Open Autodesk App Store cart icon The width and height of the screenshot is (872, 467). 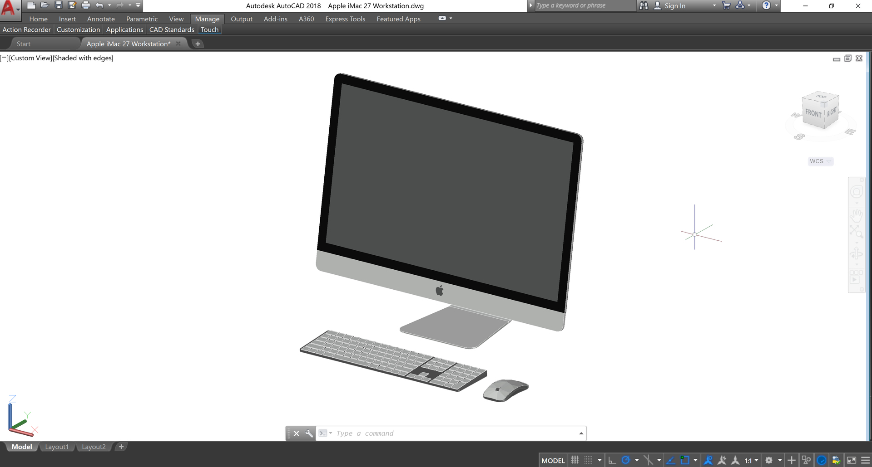[x=726, y=5]
